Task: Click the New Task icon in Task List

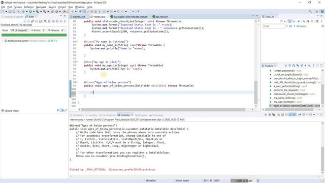Action: pyautogui.click(x=281, y=21)
